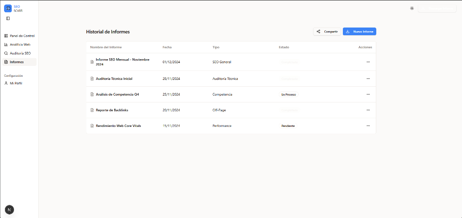Toggle the sidebar collapse icon
Viewport: 462px width, 218px height.
click(8, 18)
